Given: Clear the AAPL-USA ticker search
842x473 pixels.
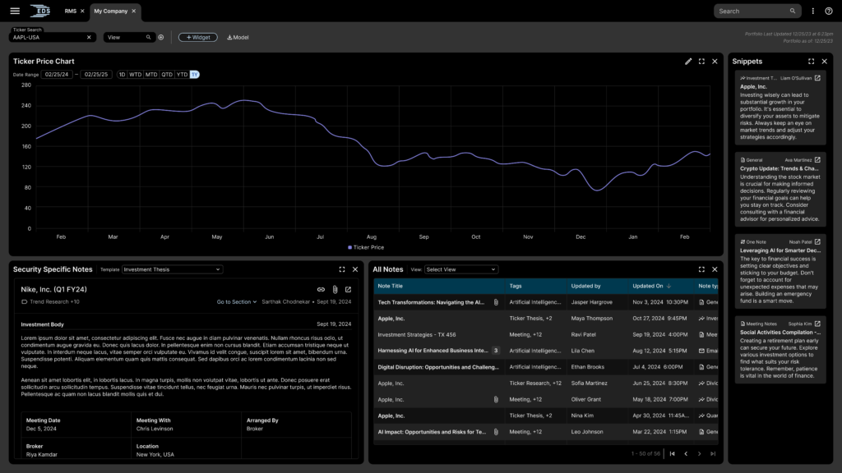Looking at the screenshot, I should [x=89, y=38].
